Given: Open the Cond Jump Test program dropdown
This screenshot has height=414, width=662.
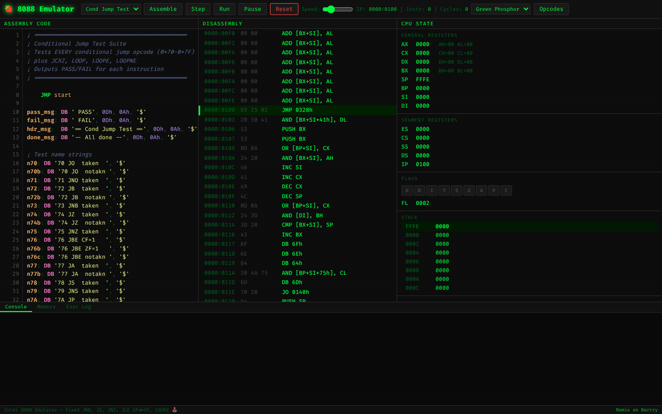Looking at the screenshot, I should [x=111, y=9].
